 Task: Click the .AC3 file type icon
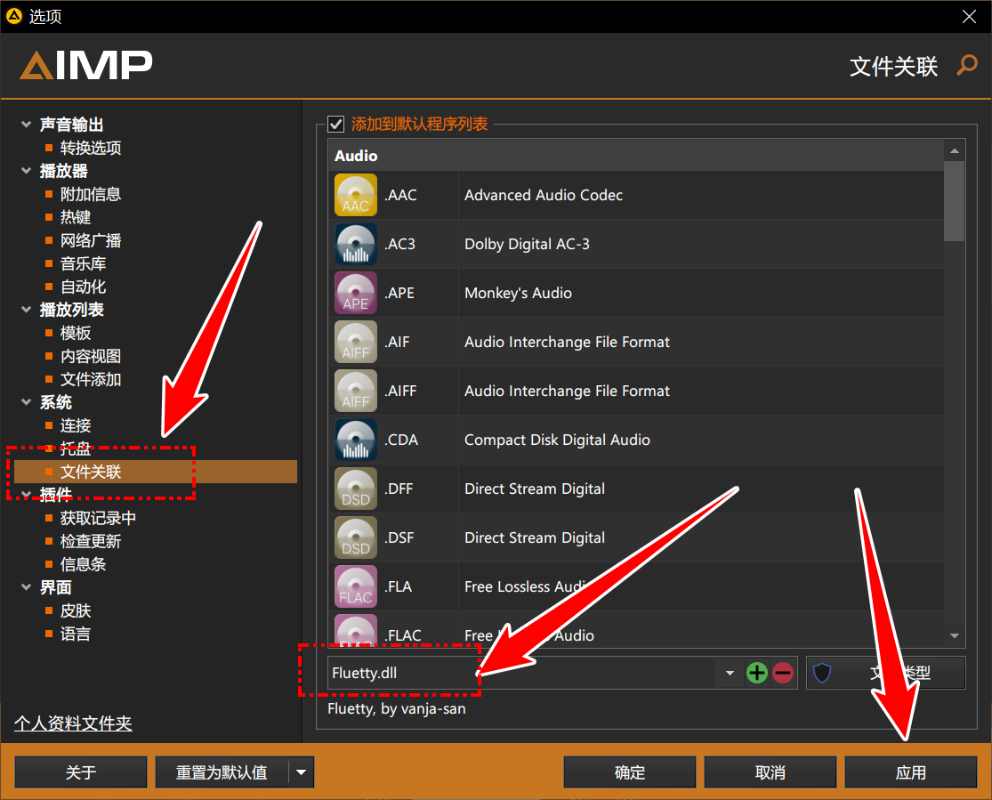(356, 244)
